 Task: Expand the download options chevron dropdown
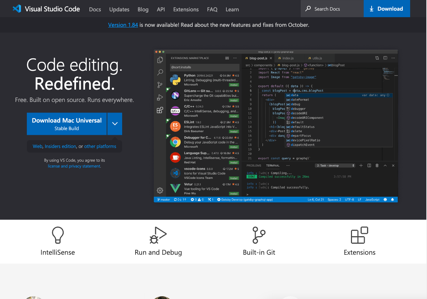tap(115, 124)
